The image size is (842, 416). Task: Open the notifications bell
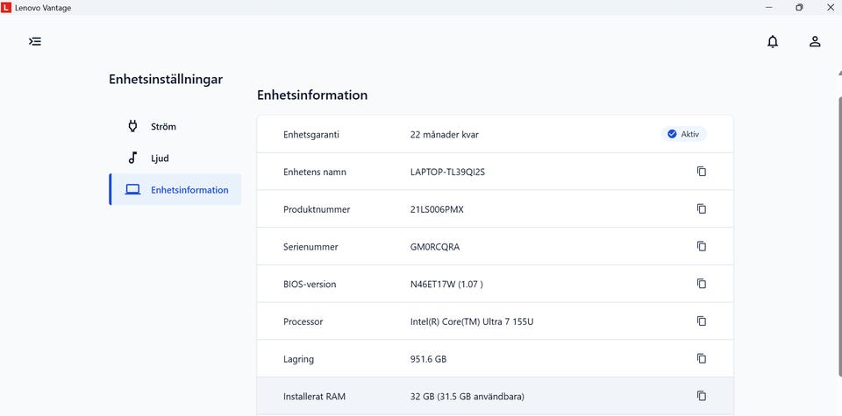(772, 42)
